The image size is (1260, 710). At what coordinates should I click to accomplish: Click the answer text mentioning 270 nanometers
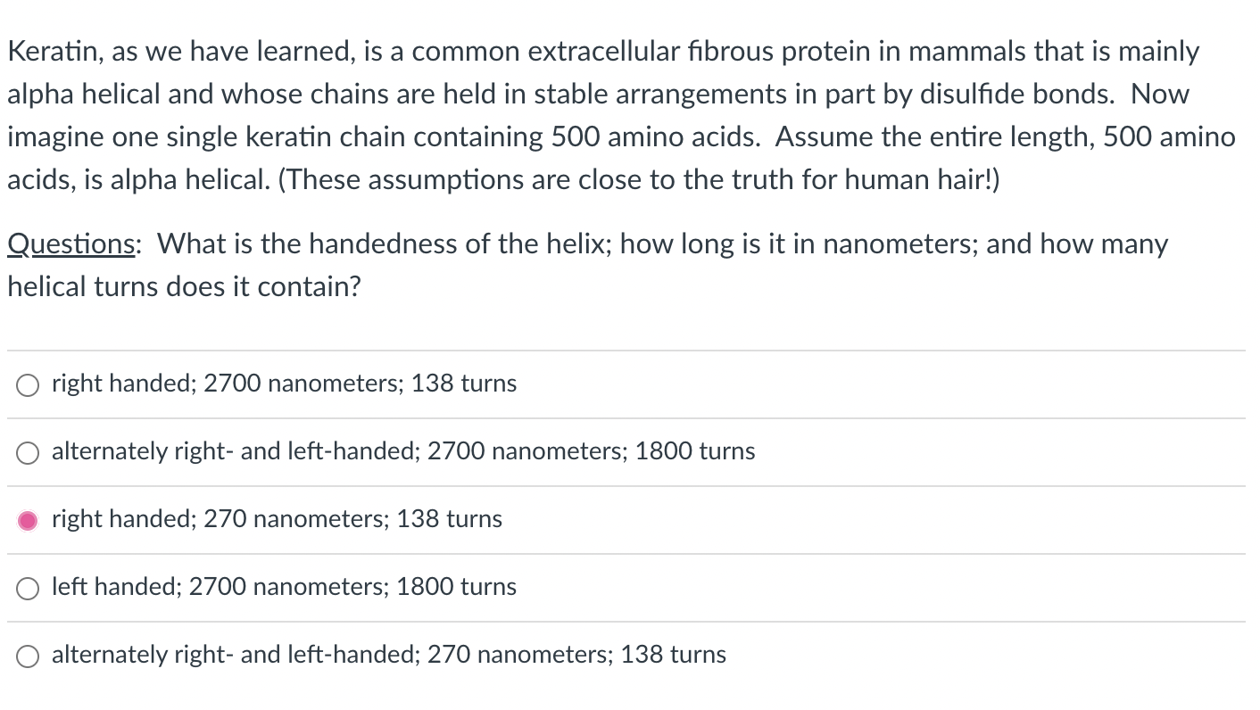pyautogui.click(x=277, y=520)
